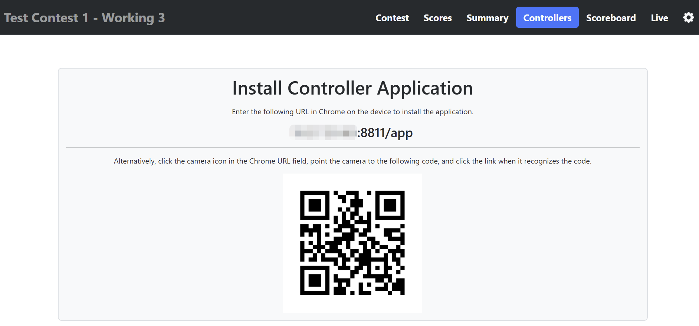Click the QR code's top-right finder square
The height and width of the screenshot is (326, 699).
[390, 205]
